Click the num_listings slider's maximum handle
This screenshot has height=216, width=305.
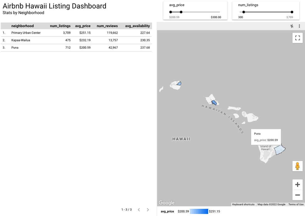tap(292, 12)
